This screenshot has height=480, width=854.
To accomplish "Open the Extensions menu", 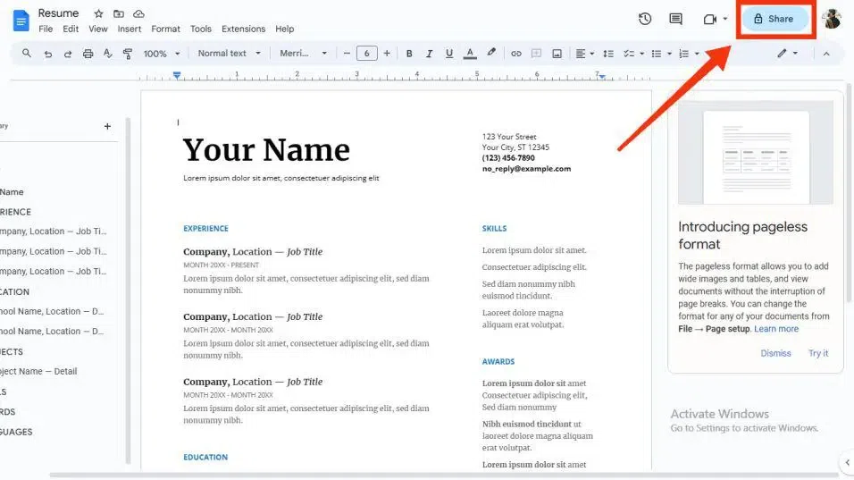I will tap(244, 29).
